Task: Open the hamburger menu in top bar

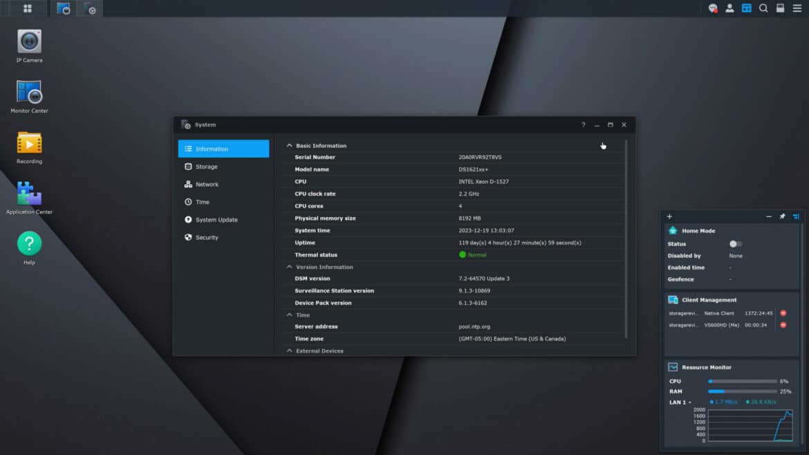Action: 797,8
